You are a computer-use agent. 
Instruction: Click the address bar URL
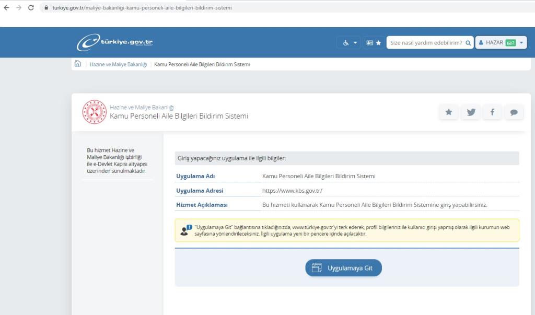(x=142, y=7)
